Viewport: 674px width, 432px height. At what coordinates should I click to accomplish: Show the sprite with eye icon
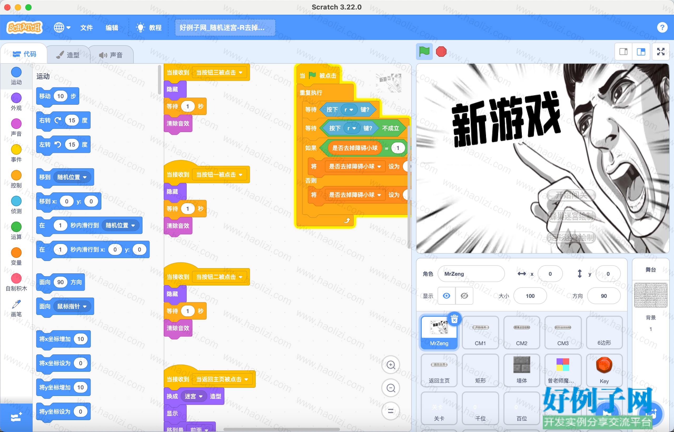pyautogui.click(x=447, y=296)
